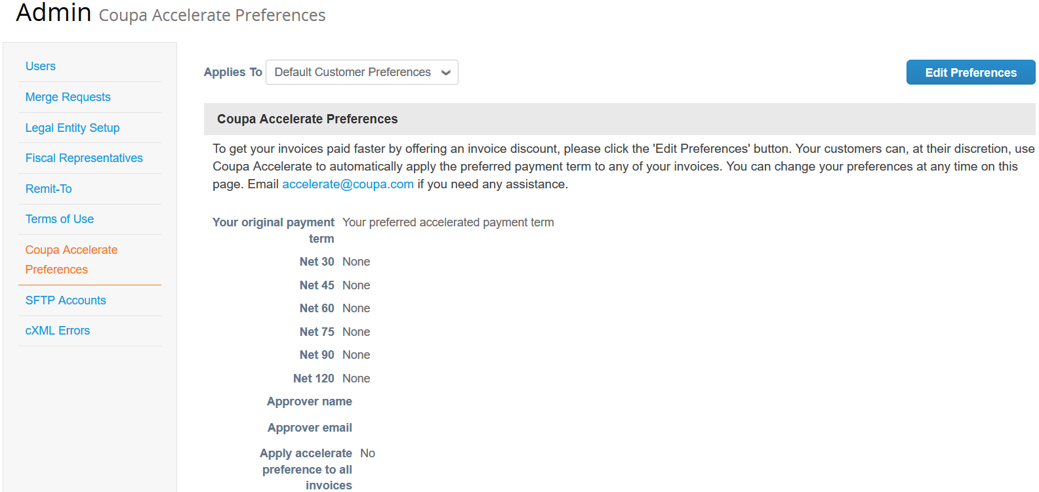
Task: Go to Merge Requests
Action: click(x=68, y=97)
